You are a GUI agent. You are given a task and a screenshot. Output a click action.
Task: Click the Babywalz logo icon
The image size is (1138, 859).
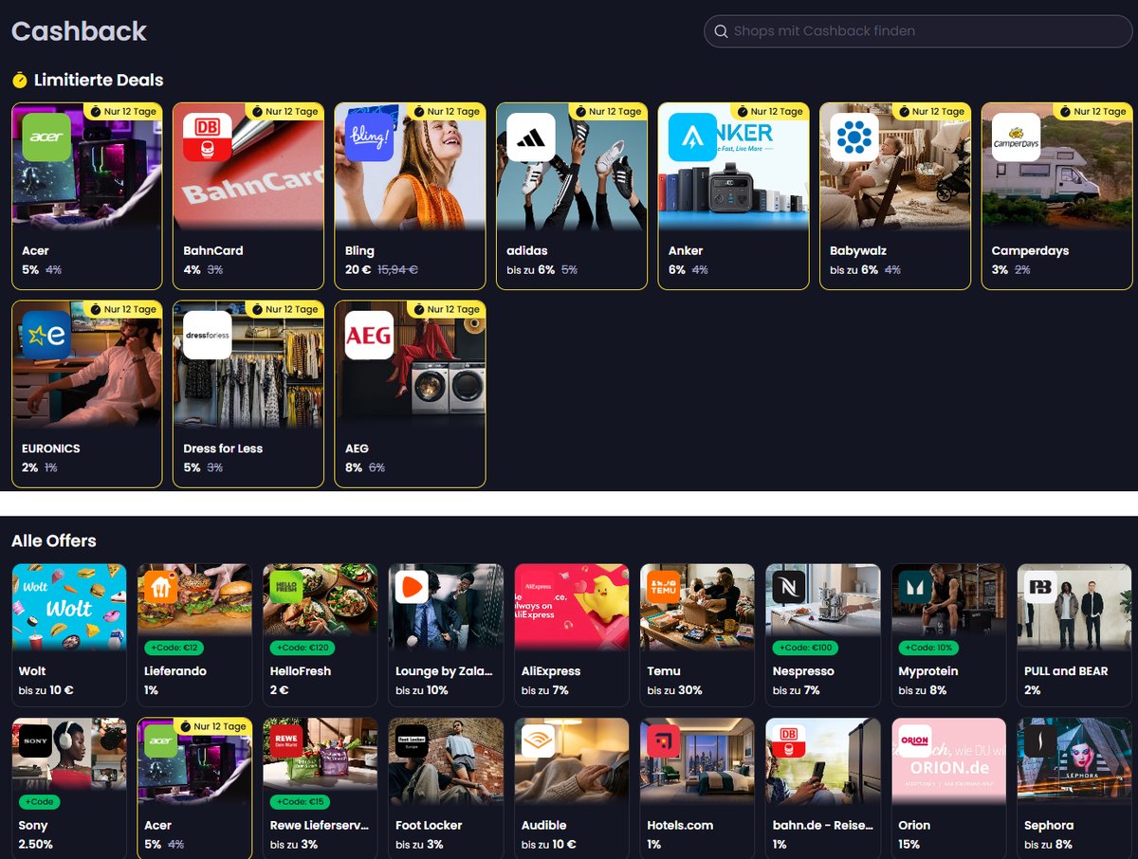pyautogui.click(x=853, y=137)
